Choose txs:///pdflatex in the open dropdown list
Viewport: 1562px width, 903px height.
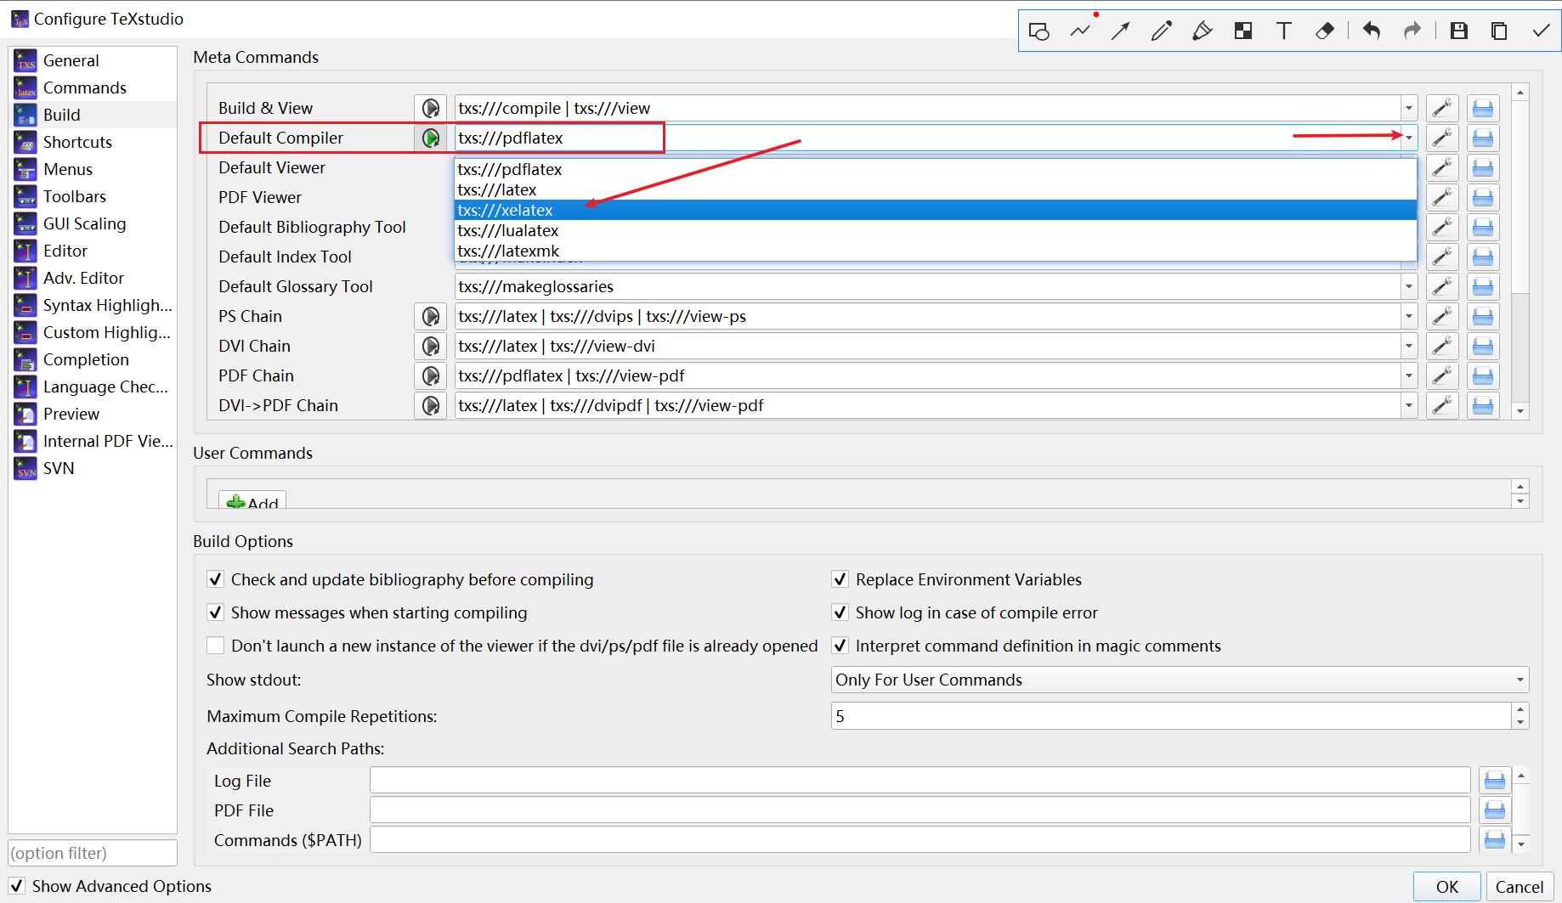[936, 169]
